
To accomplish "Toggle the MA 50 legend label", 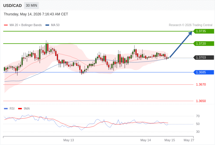I will tap(55, 25).
